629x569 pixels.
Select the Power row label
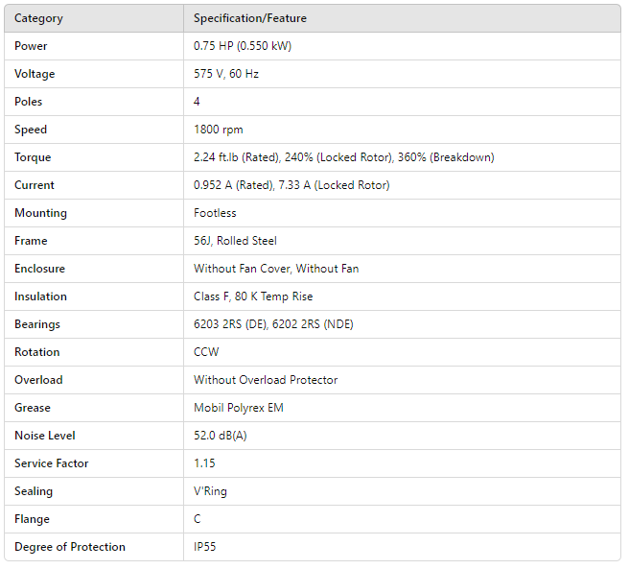[31, 46]
